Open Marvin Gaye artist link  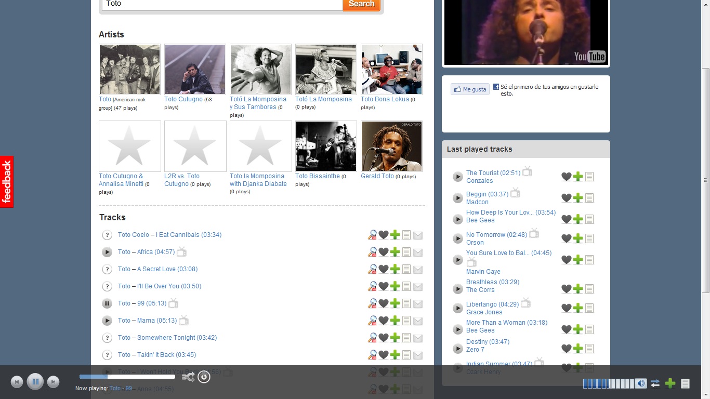(483, 272)
